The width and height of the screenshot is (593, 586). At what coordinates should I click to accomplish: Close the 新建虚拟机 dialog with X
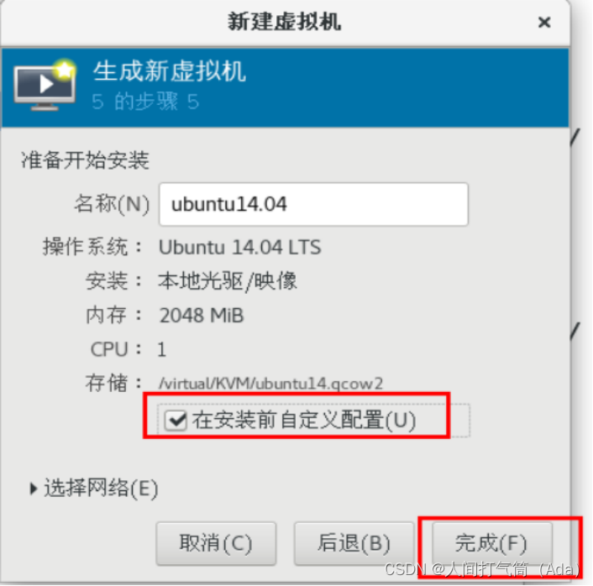(544, 23)
